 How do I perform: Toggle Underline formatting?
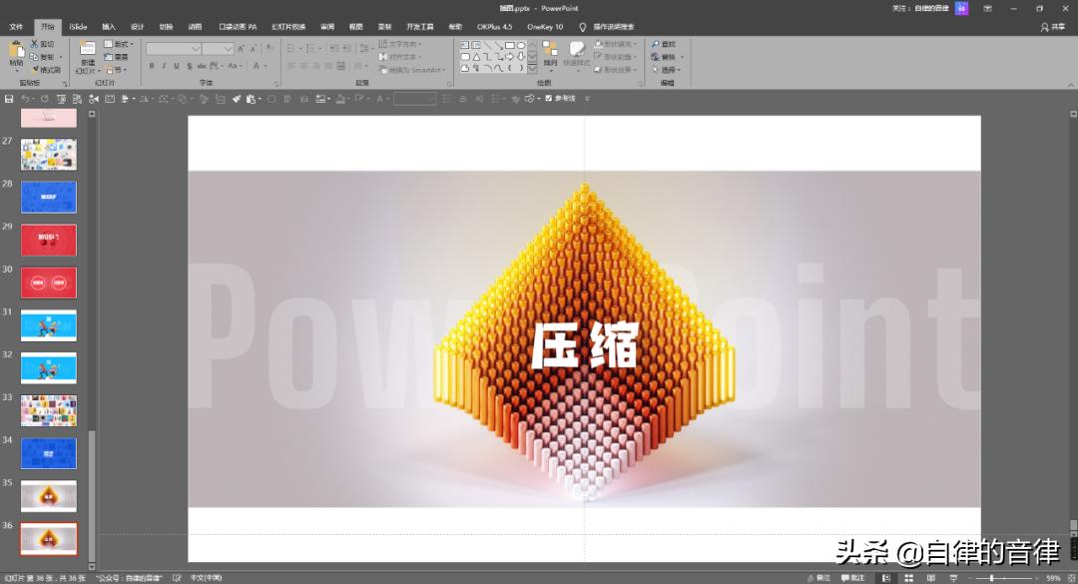[x=177, y=66]
